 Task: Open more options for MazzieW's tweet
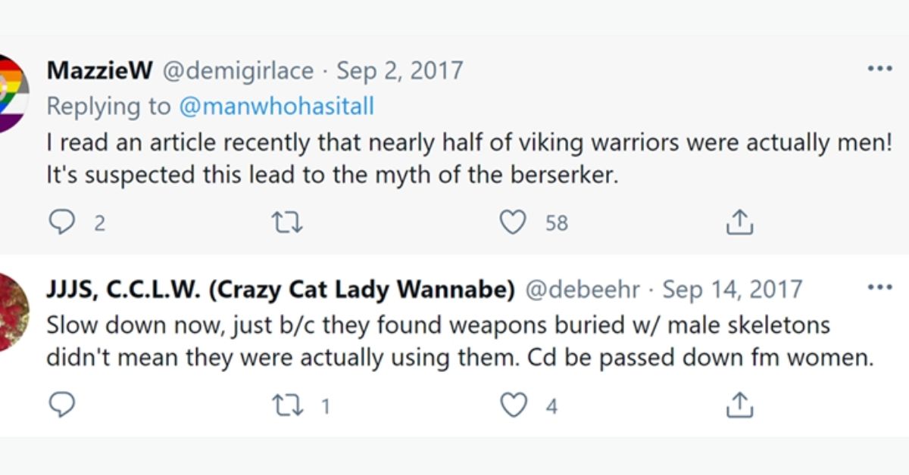click(x=879, y=70)
